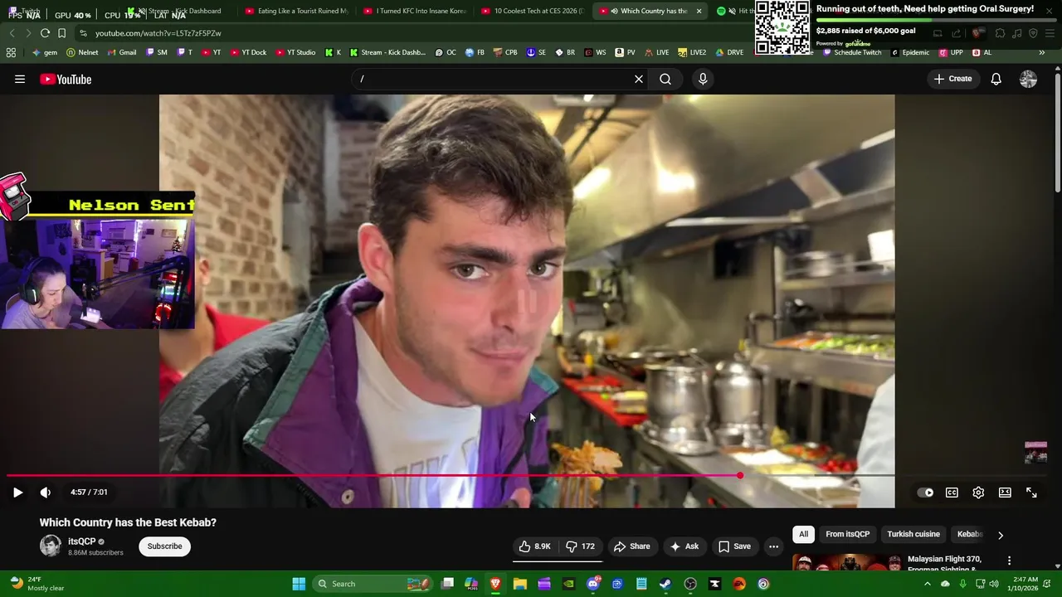Image resolution: width=1062 pixels, height=597 pixels.
Task: Select the From itsQCP chip
Action: [x=847, y=534]
